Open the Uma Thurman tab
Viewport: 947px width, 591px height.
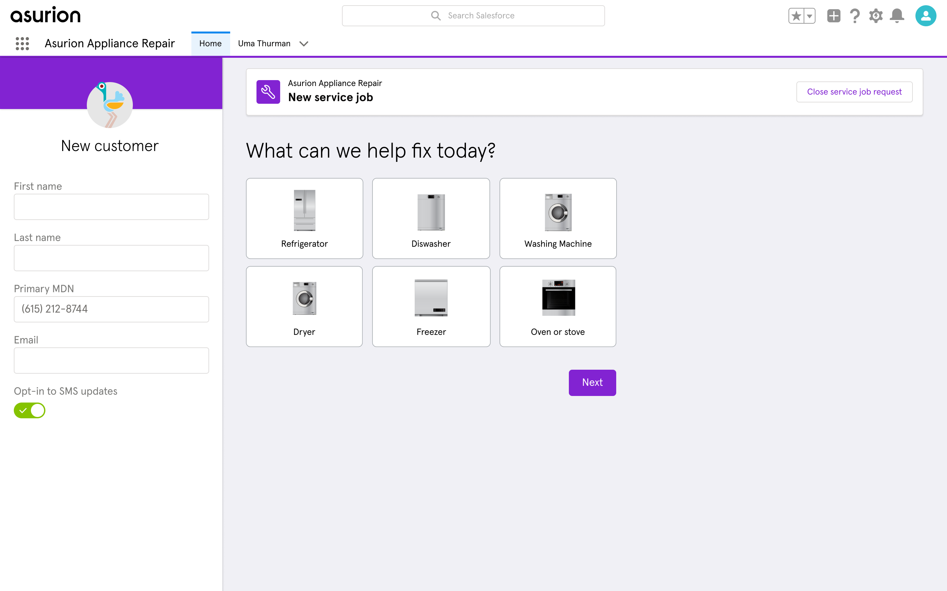tap(264, 43)
